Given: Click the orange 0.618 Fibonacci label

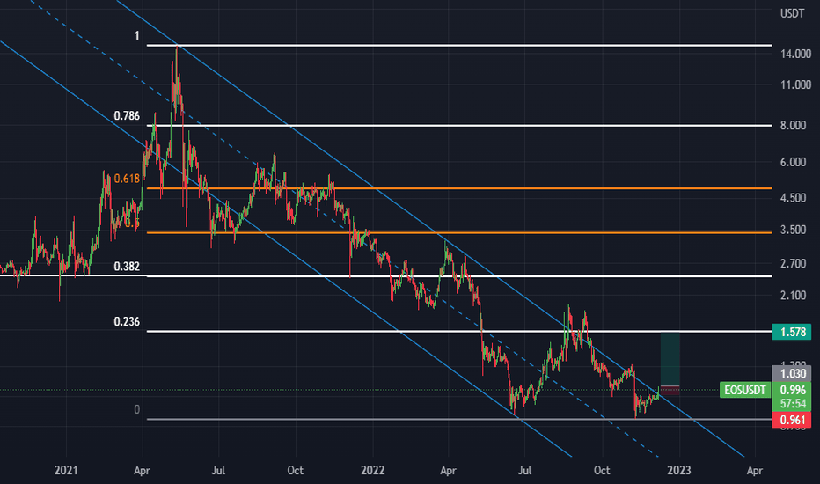Looking at the screenshot, I should click(127, 179).
